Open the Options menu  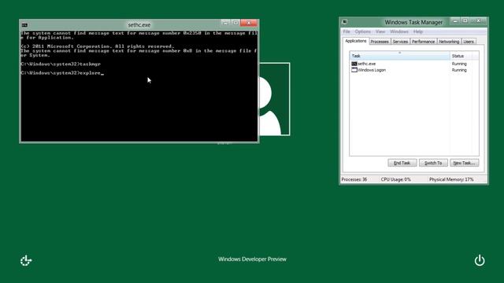[362, 31]
